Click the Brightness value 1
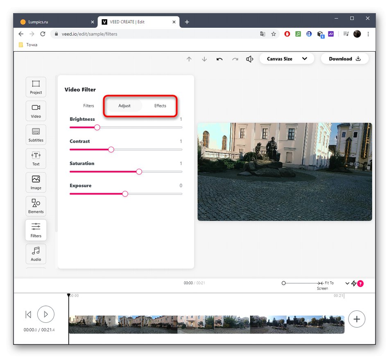Image resolution: width=389 pixels, height=358 pixels. [181, 119]
